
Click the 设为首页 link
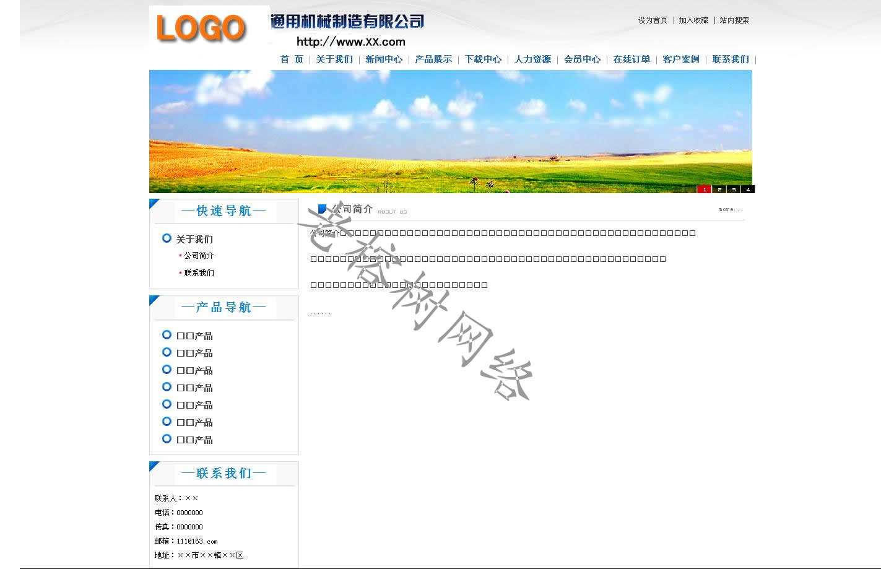[x=653, y=20]
